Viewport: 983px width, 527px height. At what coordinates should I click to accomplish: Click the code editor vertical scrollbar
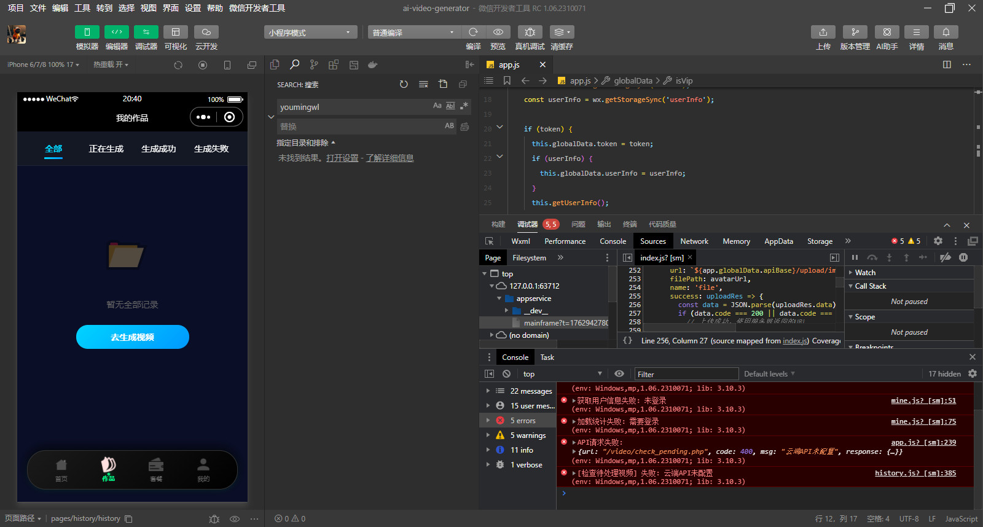coord(977,150)
